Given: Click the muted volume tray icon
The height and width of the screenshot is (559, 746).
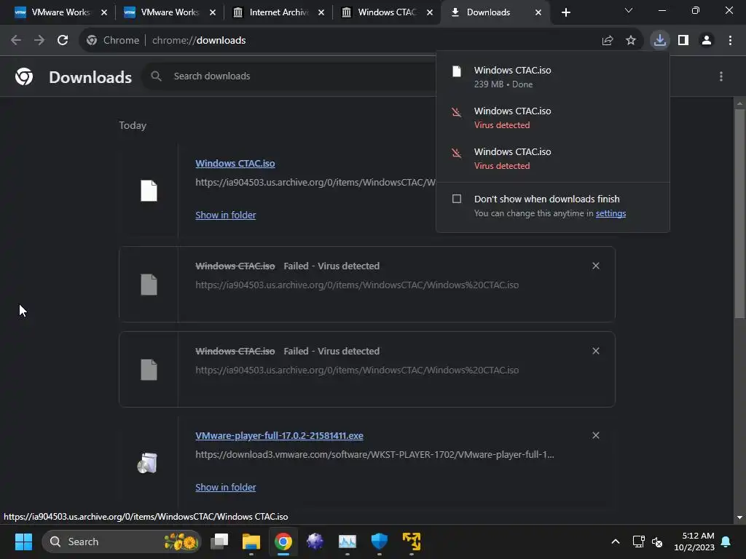Looking at the screenshot, I should (657, 542).
